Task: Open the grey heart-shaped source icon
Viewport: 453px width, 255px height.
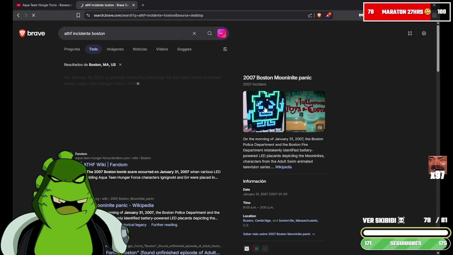Action: point(265,249)
